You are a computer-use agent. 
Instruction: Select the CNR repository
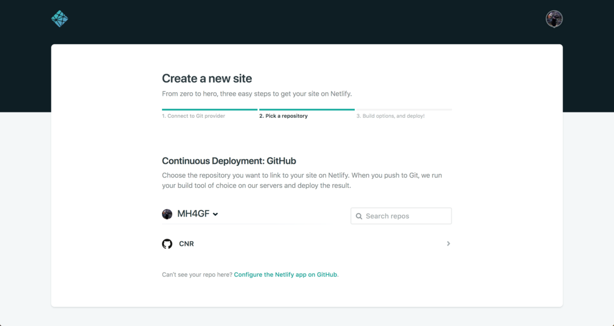(x=306, y=243)
